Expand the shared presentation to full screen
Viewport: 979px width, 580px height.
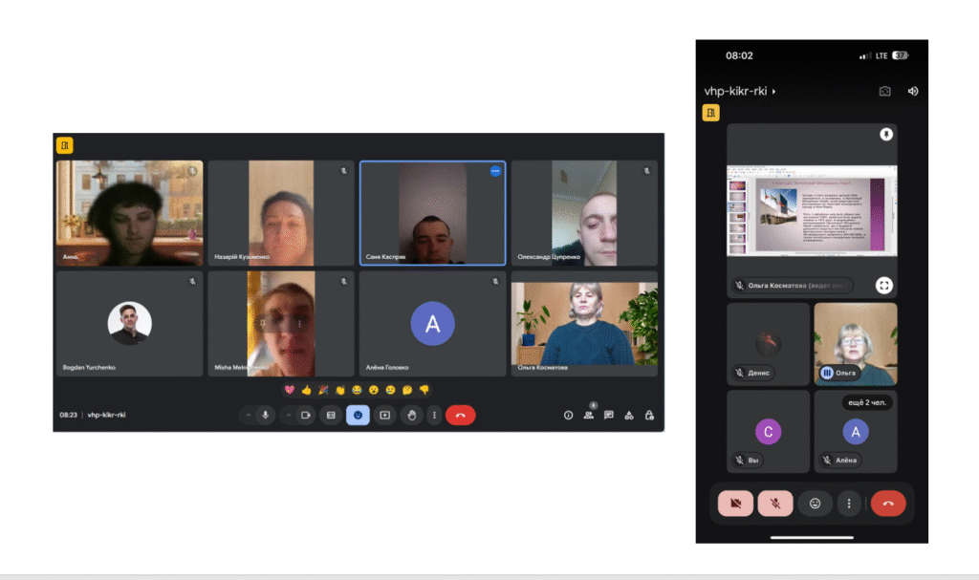884,285
